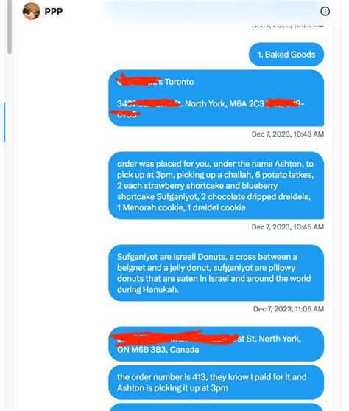This screenshot has height=411, width=349.
Task: Open conversation info via circled i icon
Action: tap(325, 11)
